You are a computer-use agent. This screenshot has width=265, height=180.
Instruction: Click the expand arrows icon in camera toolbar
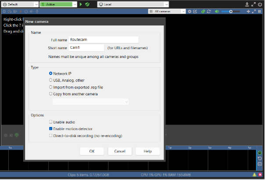click(254, 11)
